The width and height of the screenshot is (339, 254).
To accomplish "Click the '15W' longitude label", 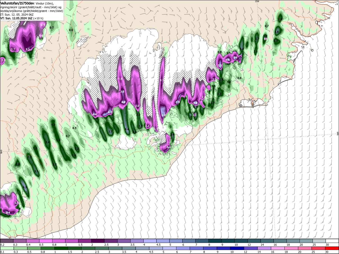I will [x=257, y=1].
